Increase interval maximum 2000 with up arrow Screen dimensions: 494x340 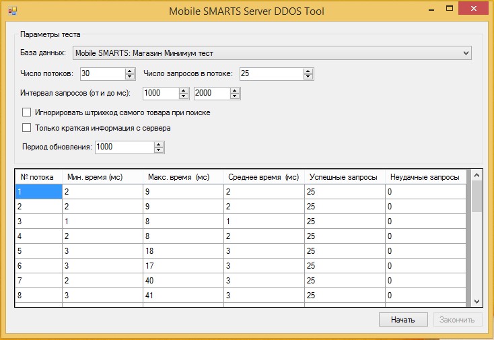coord(234,91)
